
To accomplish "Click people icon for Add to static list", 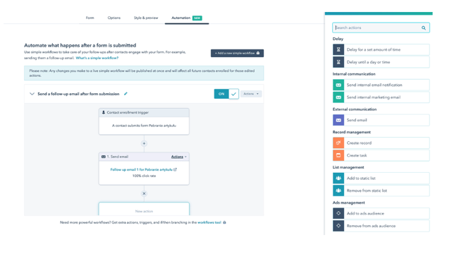I will (338, 179).
